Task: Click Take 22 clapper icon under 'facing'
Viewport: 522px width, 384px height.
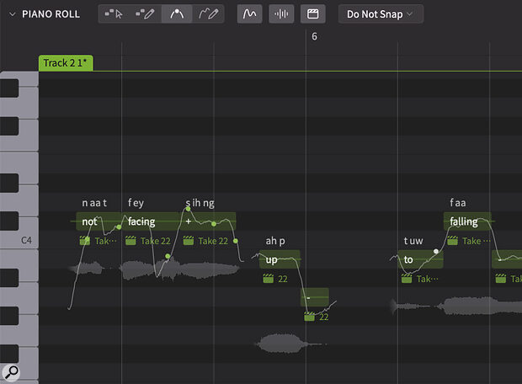Action: (130, 241)
